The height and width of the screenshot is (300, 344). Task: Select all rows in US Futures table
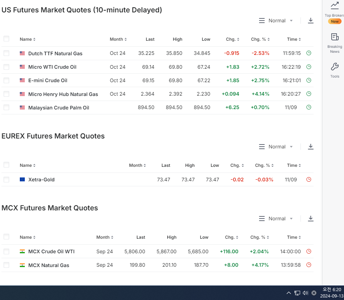tap(6, 39)
